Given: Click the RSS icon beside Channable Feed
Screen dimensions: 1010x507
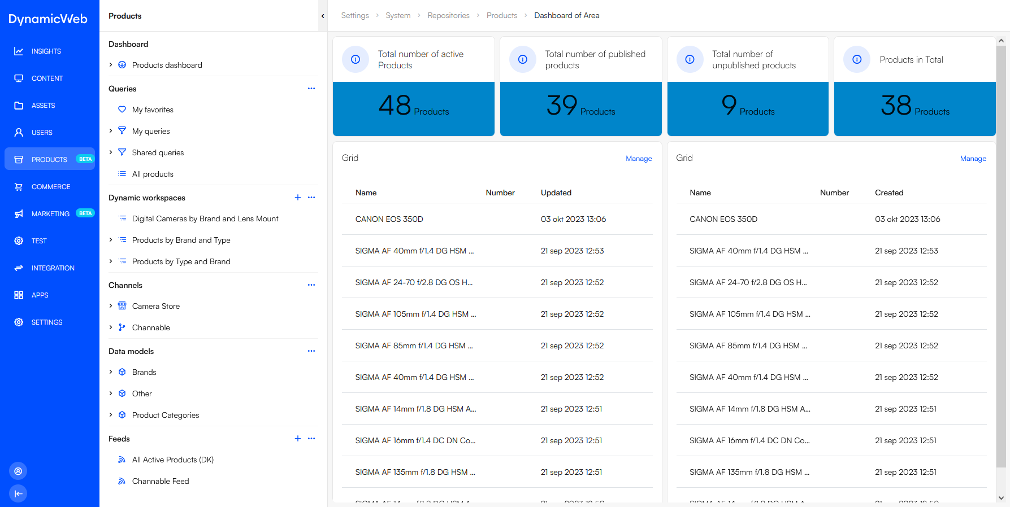Looking at the screenshot, I should tap(122, 481).
